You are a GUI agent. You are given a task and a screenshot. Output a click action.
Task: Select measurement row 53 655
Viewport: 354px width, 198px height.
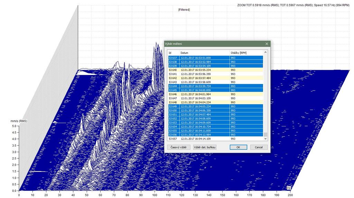pyautogui.click(x=216, y=131)
